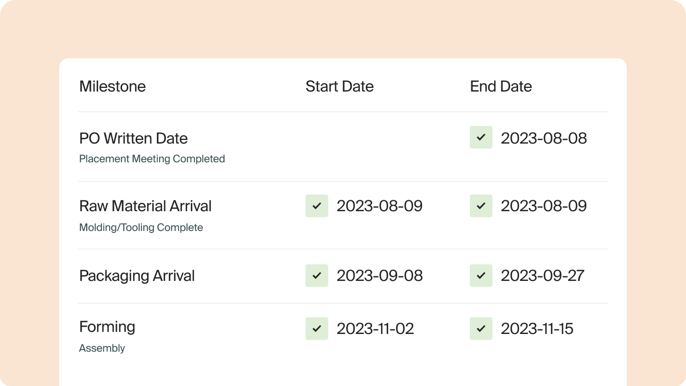
Task: Click Packaging Arrival end date 2023-09-27
Action: [543, 276]
